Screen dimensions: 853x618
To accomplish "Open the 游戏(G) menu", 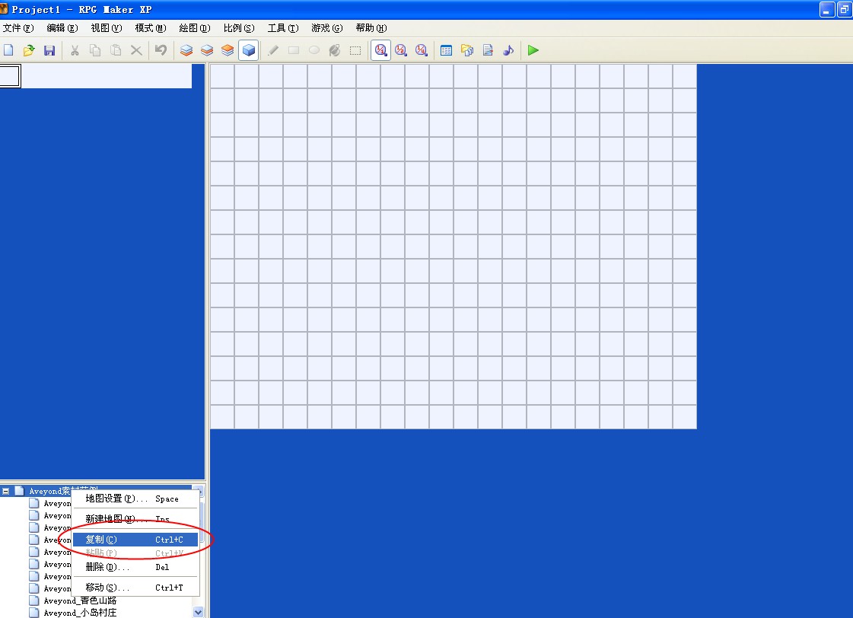I will click(327, 27).
